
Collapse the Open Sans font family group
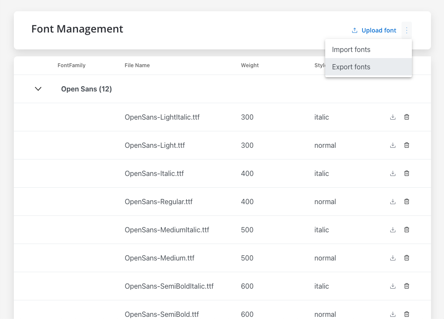(38, 89)
